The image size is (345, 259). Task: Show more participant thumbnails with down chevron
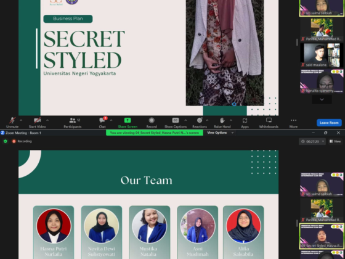pos(322,99)
